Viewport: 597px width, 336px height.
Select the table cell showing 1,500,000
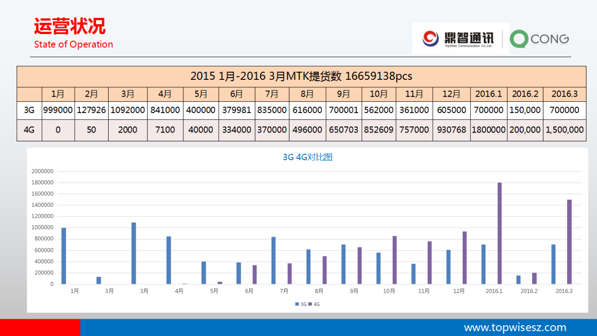pyautogui.click(x=564, y=130)
